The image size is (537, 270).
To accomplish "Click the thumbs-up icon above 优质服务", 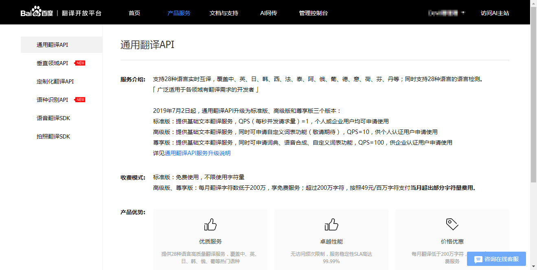I will click(210, 224).
